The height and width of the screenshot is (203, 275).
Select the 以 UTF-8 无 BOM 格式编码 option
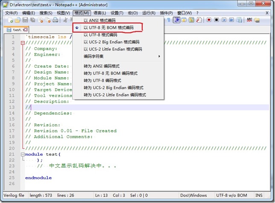[x=108, y=28]
